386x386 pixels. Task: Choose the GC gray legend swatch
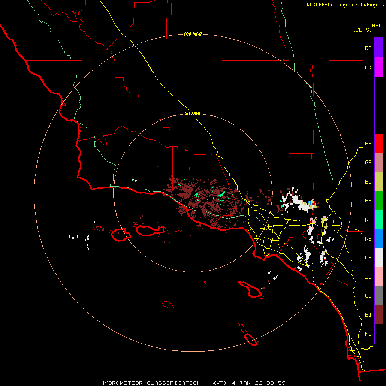[x=379, y=296]
